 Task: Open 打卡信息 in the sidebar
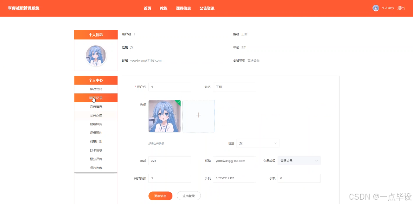[96, 150]
